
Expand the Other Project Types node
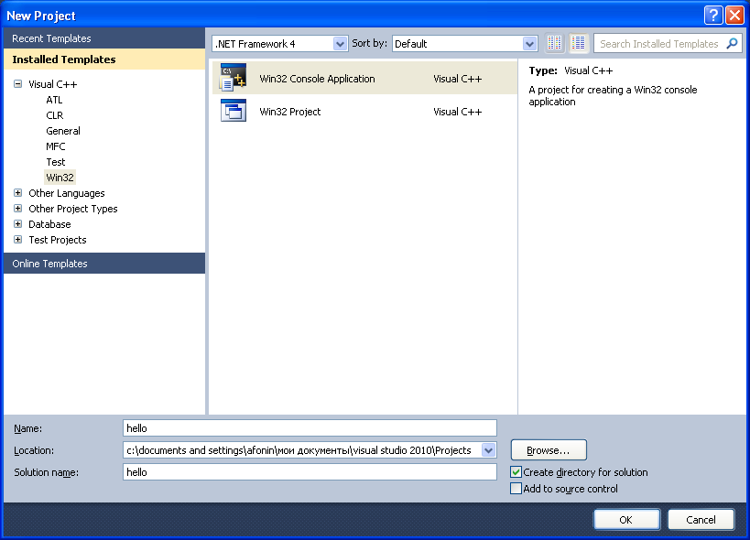(17, 209)
